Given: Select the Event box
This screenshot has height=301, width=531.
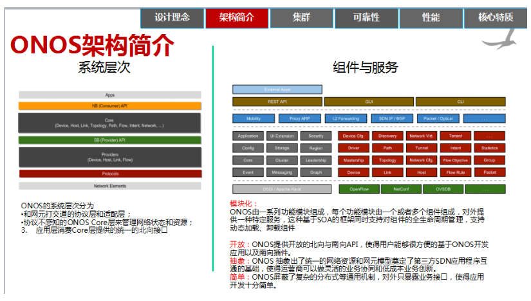Looking at the screenshot, I should pyautogui.click(x=248, y=172).
